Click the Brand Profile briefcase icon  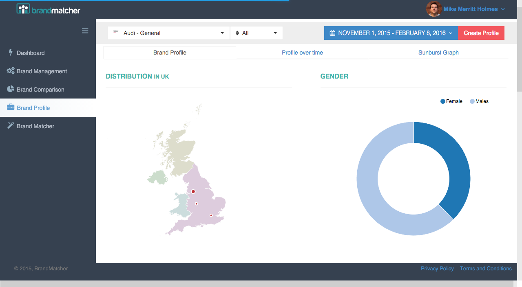coord(11,107)
